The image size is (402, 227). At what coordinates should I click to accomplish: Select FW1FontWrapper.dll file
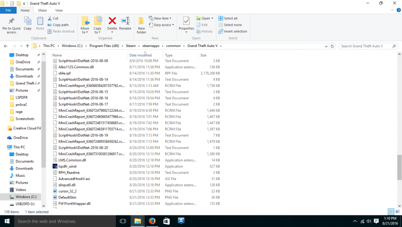74,203
